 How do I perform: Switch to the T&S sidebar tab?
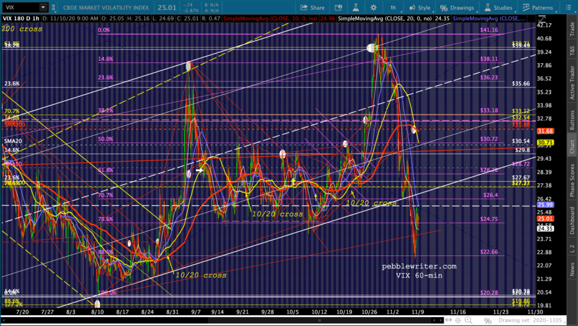(x=572, y=50)
